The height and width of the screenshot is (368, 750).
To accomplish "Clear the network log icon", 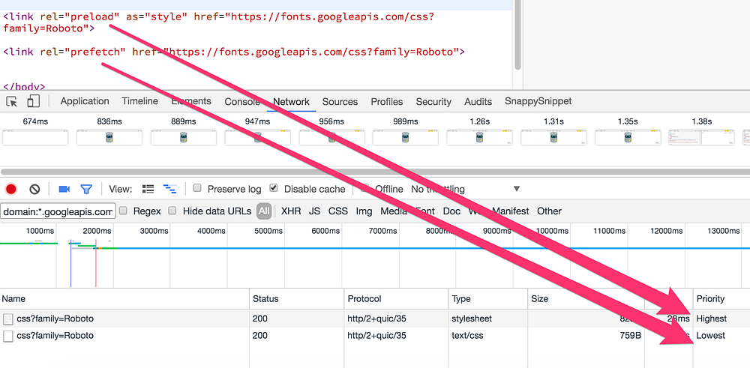I will 34,190.
